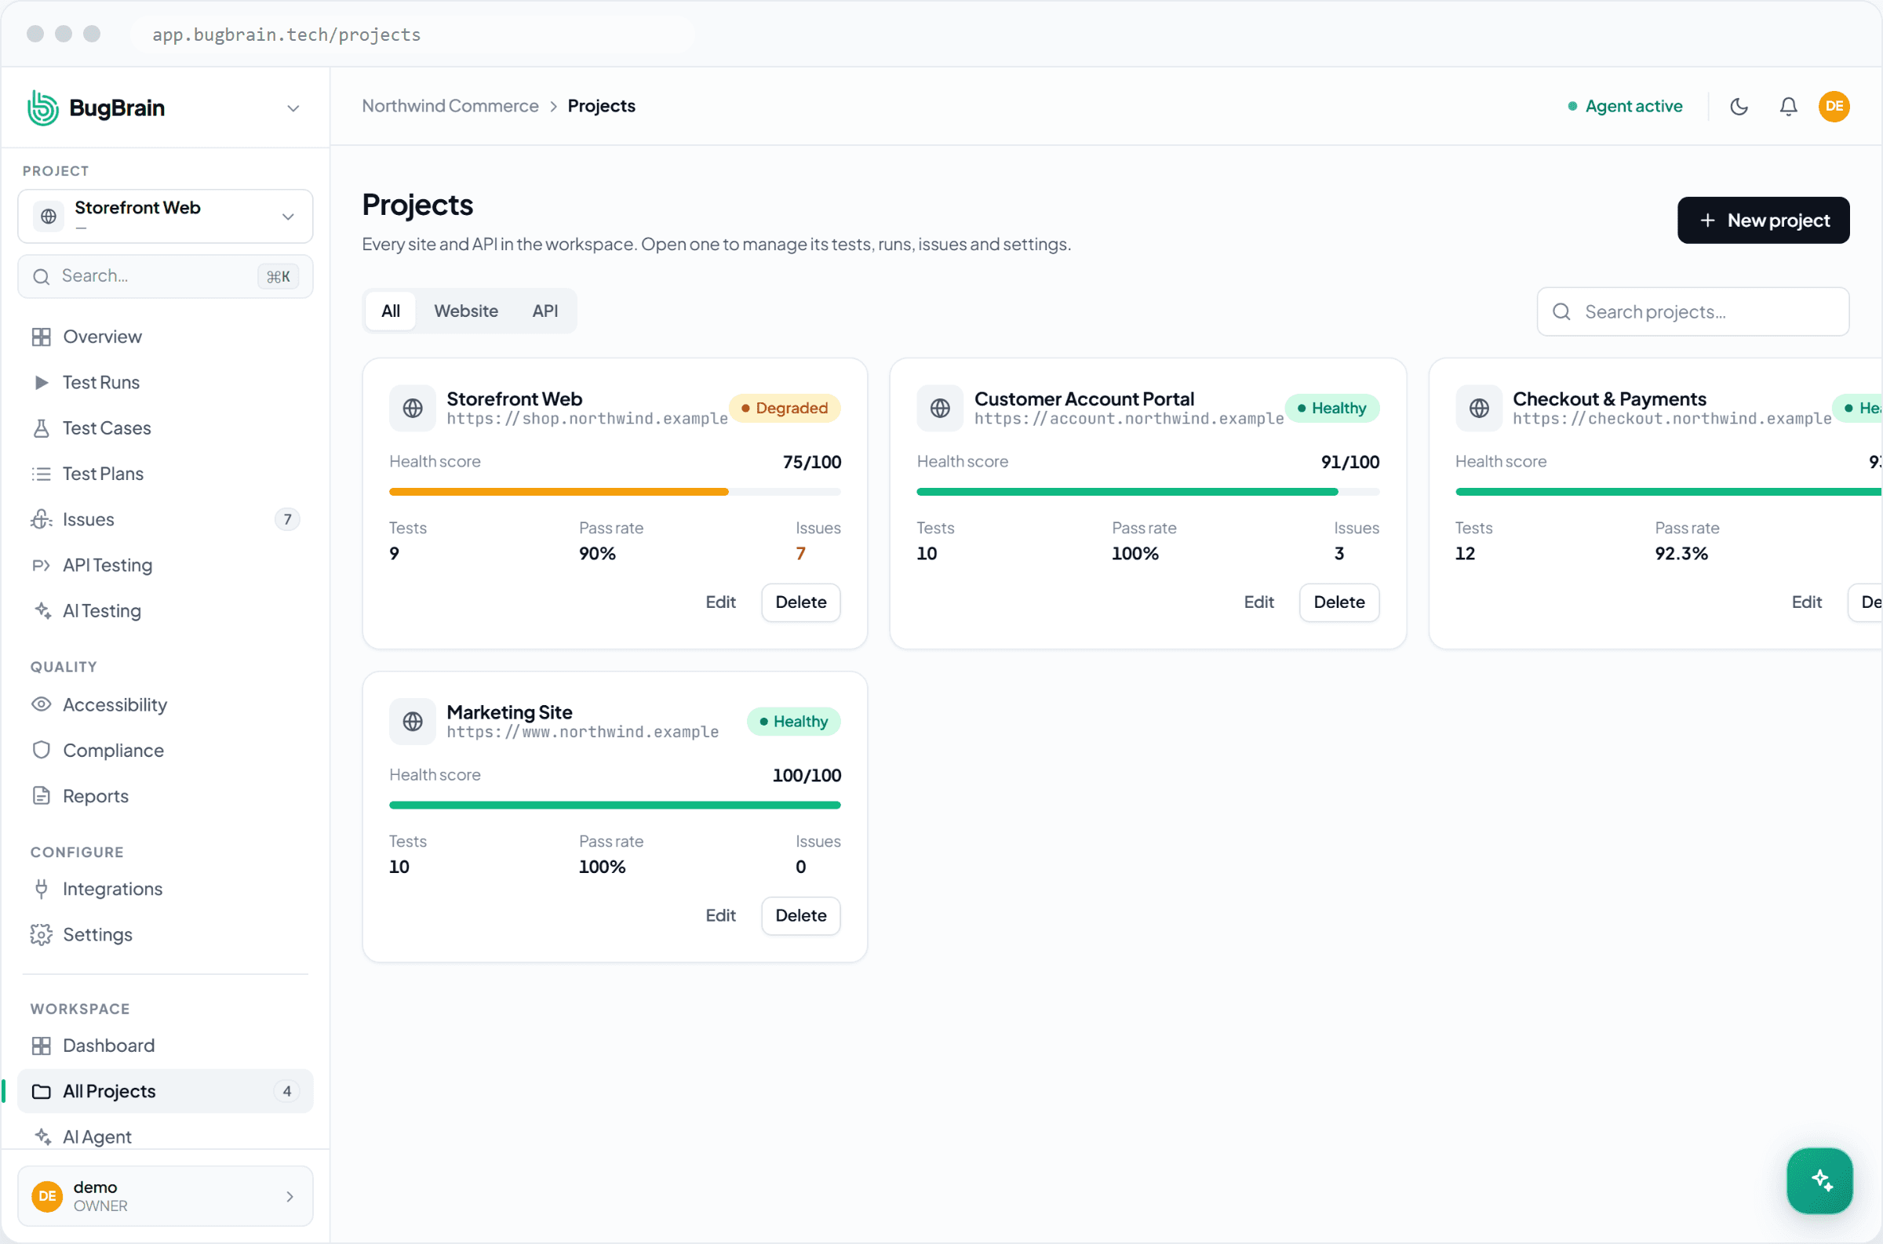Select the API filter tab
Viewport: 1883px width, 1244px height.
click(x=545, y=311)
